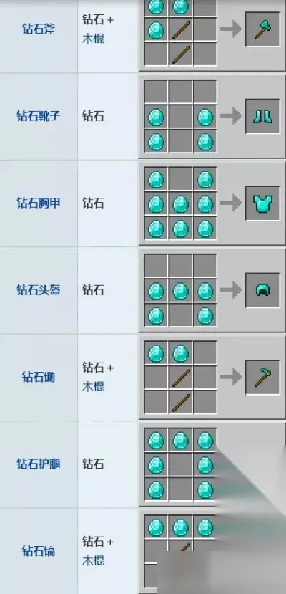The width and height of the screenshot is (286, 594).
Task: Click 木棍 link in diamond axe row
Action: coord(93,39)
